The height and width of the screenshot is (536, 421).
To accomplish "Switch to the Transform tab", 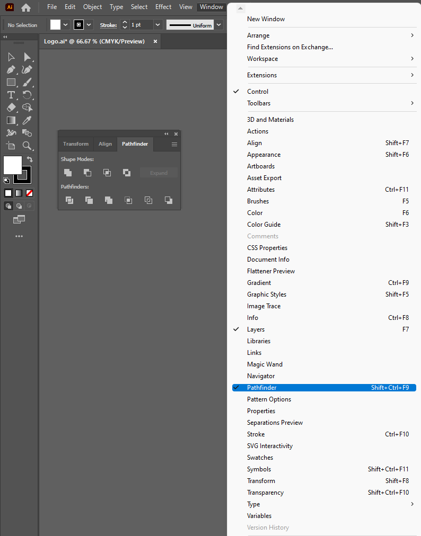I will point(76,144).
